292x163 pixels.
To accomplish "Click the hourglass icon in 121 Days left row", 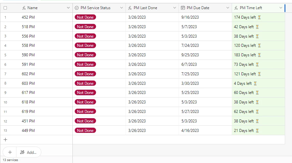I will tap(259, 74).
